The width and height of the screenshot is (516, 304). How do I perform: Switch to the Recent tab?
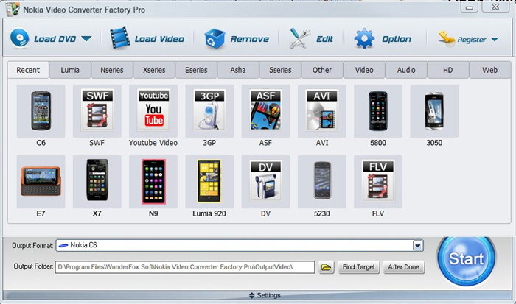(28, 70)
